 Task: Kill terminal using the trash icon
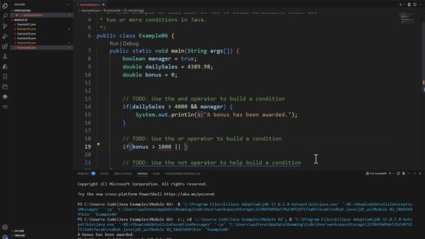click(x=404, y=173)
